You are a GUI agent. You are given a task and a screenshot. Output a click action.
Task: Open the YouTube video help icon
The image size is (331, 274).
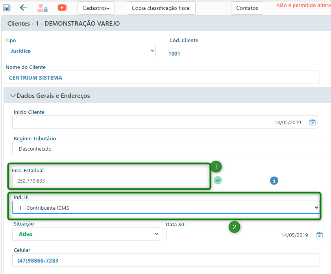(x=62, y=7)
